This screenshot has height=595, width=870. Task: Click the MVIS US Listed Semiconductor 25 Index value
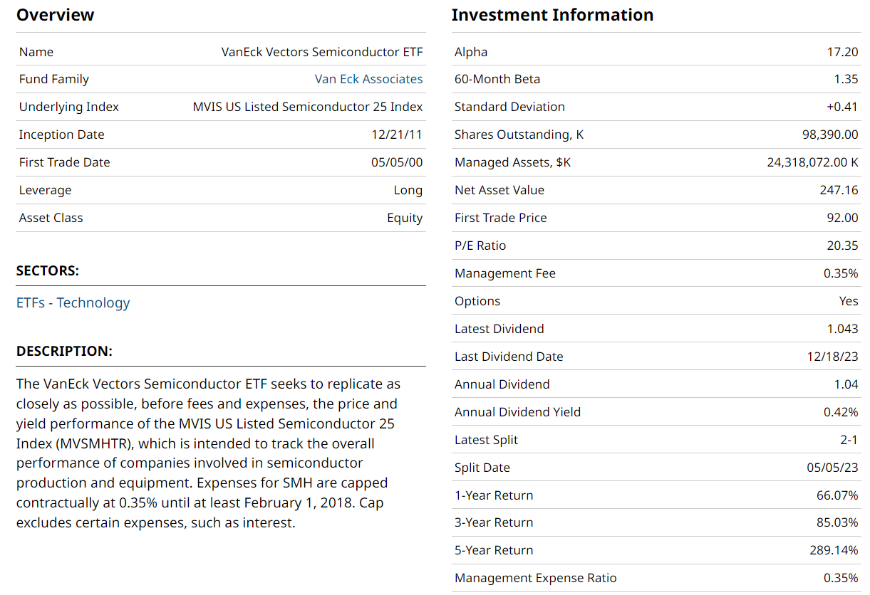308,107
